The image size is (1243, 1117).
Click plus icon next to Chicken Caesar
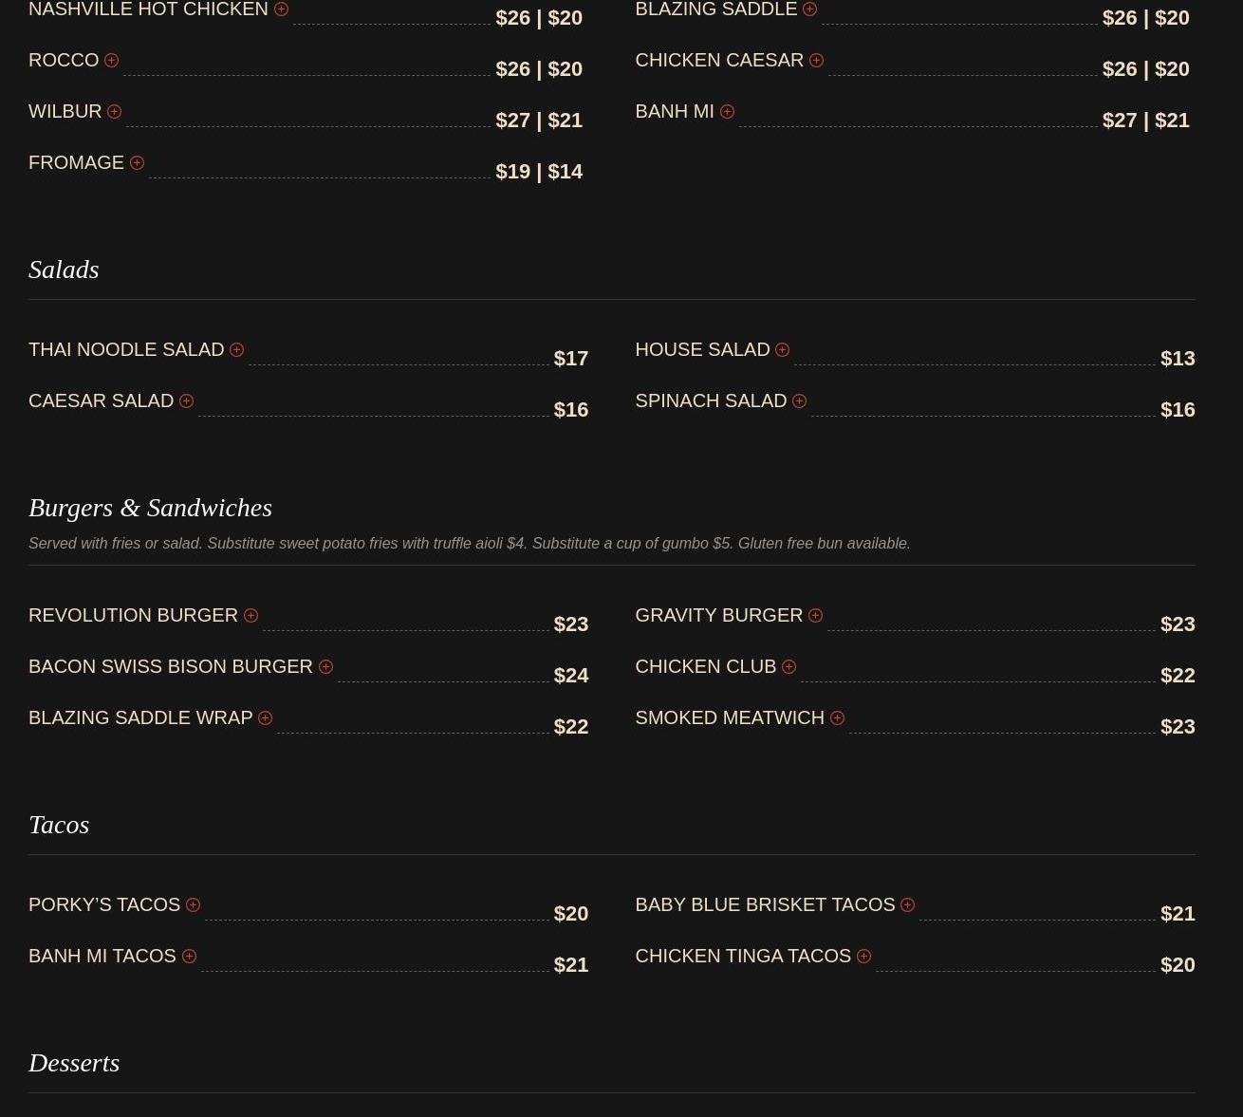[x=816, y=61]
